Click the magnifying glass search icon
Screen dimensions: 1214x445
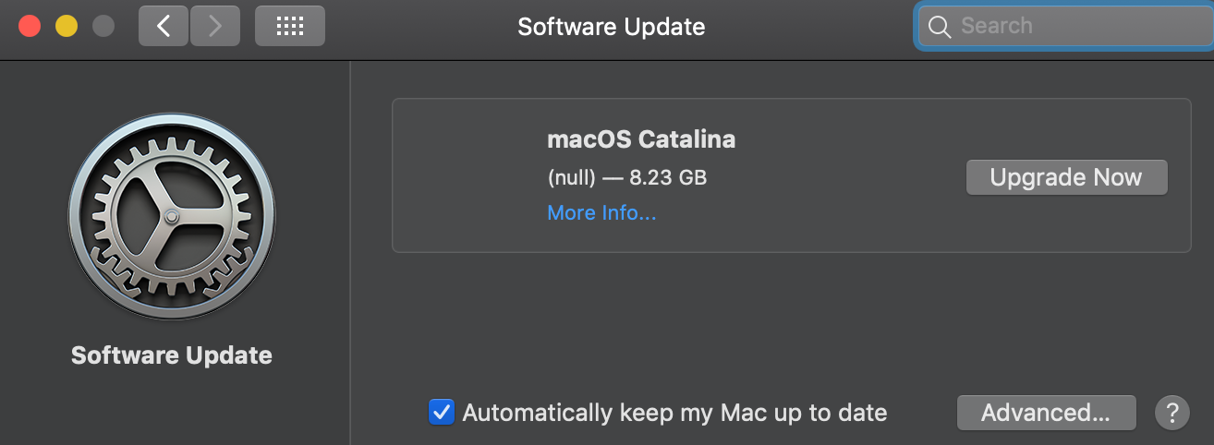[x=940, y=27]
